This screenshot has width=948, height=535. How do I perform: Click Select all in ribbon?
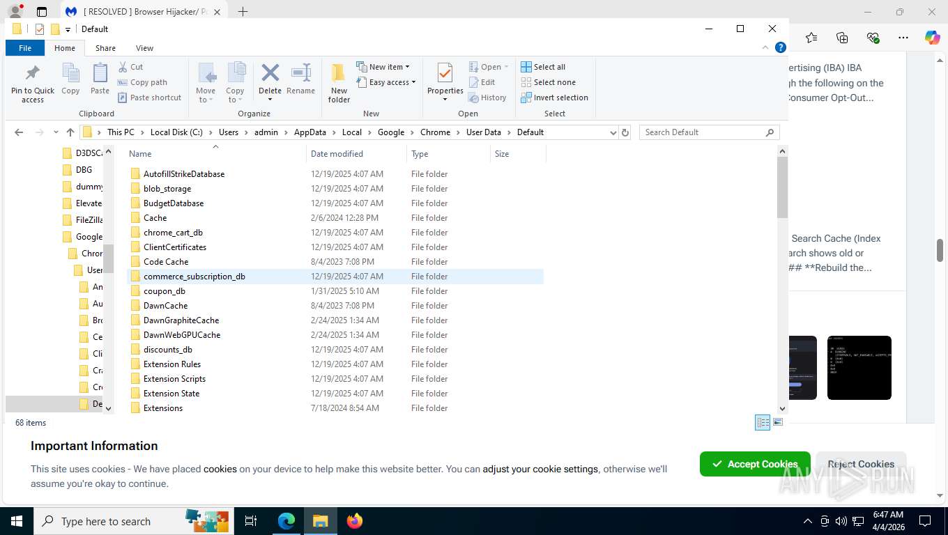tap(543, 67)
